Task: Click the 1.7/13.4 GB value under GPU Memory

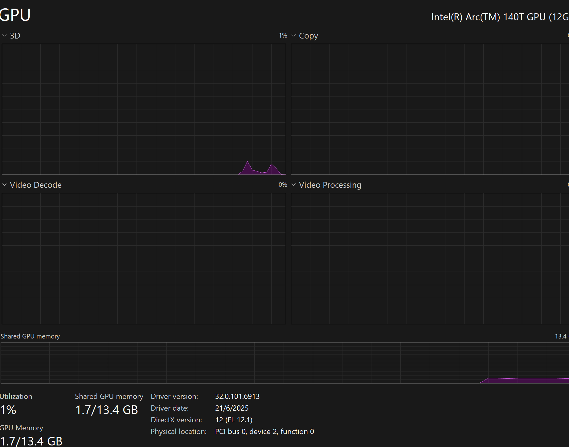Action: click(31, 441)
